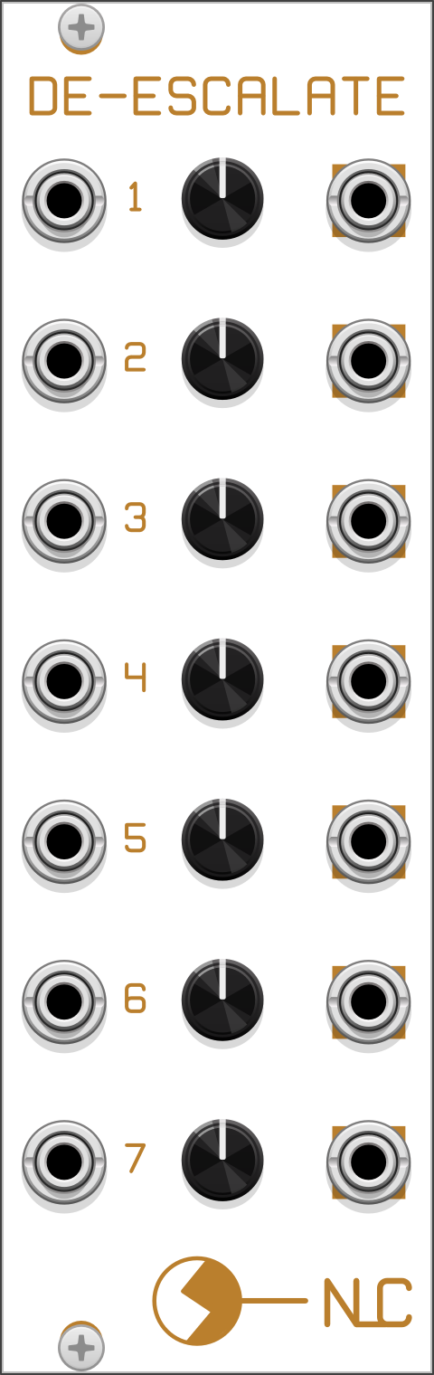This screenshot has width=434, height=1375.
Task: Click the NLC logo circle
Action: tap(197, 1301)
